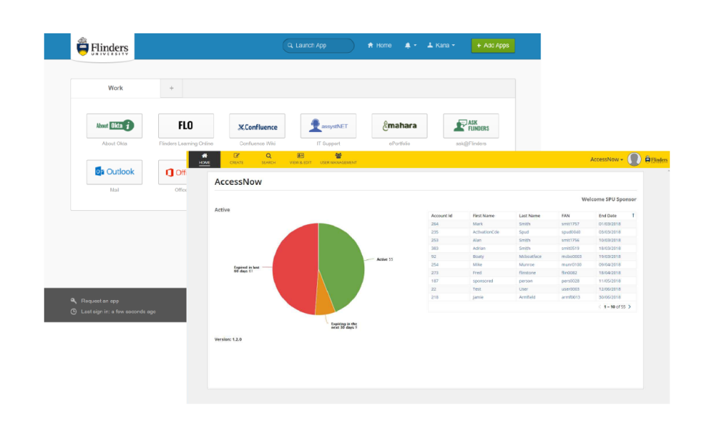Click the red Expired pie slice
The height and width of the screenshot is (445, 704).
294,269
